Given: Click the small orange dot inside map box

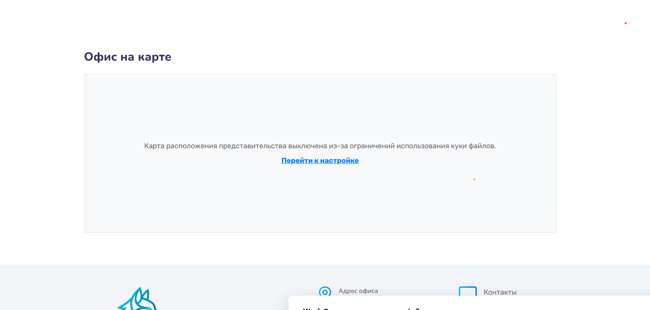Looking at the screenshot, I should [x=474, y=180].
